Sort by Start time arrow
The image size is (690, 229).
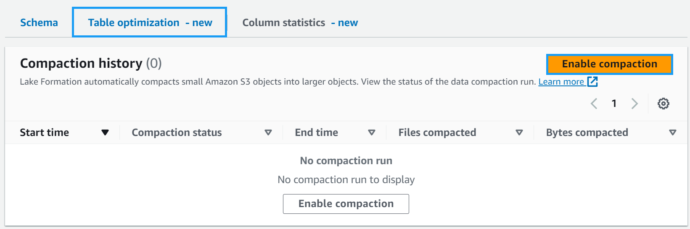tap(105, 133)
